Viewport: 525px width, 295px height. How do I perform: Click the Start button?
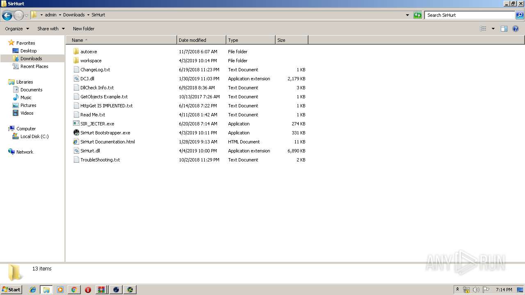11,290
